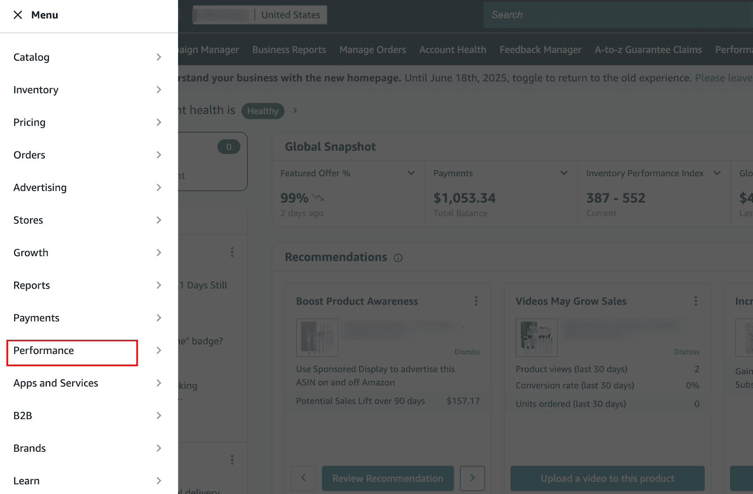The width and height of the screenshot is (753, 494).
Task: Click the Global Snapshot heading
Action: click(x=330, y=147)
